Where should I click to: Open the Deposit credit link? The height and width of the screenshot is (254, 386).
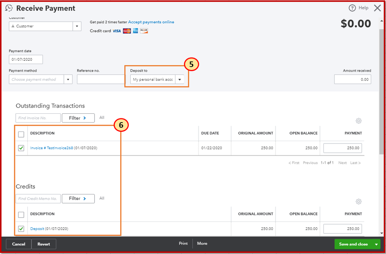(x=37, y=229)
